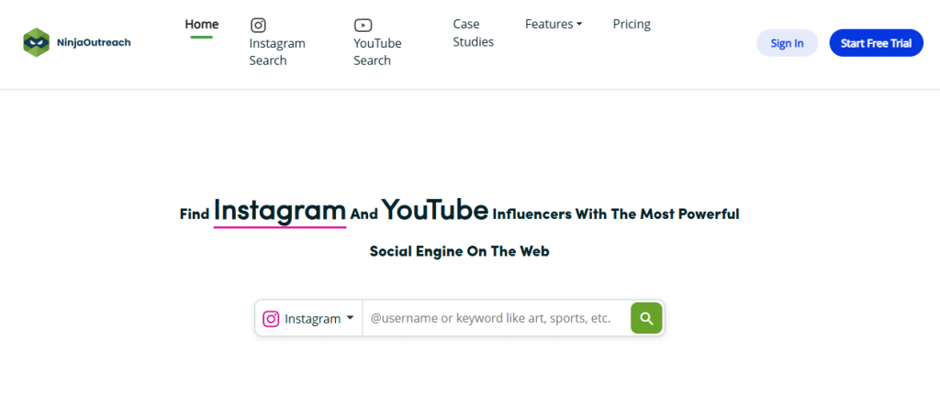Click the pink Instagram icon in search bar
The height and width of the screenshot is (417, 940).
pyautogui.click(x=271, y=319)
